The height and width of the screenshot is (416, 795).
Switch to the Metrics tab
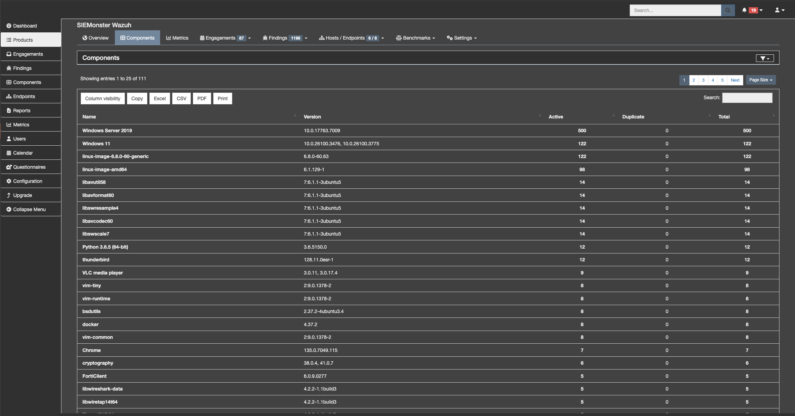point(177,38)
